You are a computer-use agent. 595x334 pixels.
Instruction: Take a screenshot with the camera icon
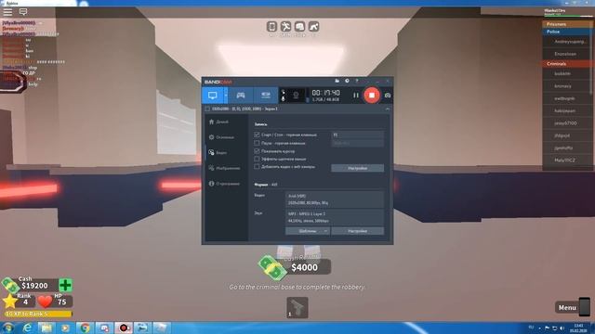tap(388, 96)
